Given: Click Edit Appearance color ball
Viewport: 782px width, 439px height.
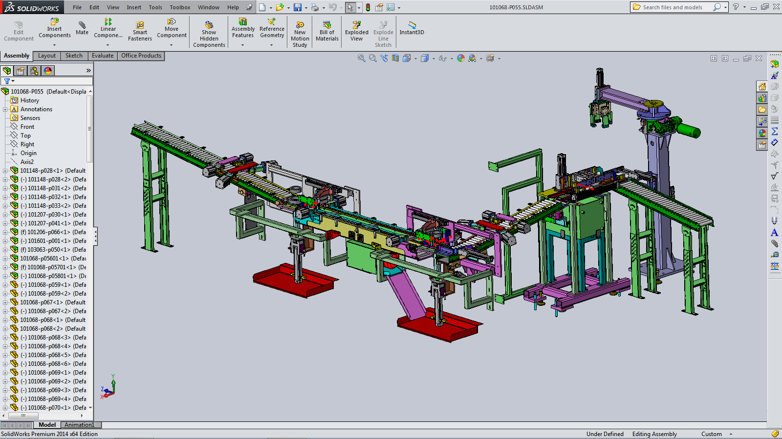Looking at the screenshot, I should pyautogui.click(x=461, y=58).
